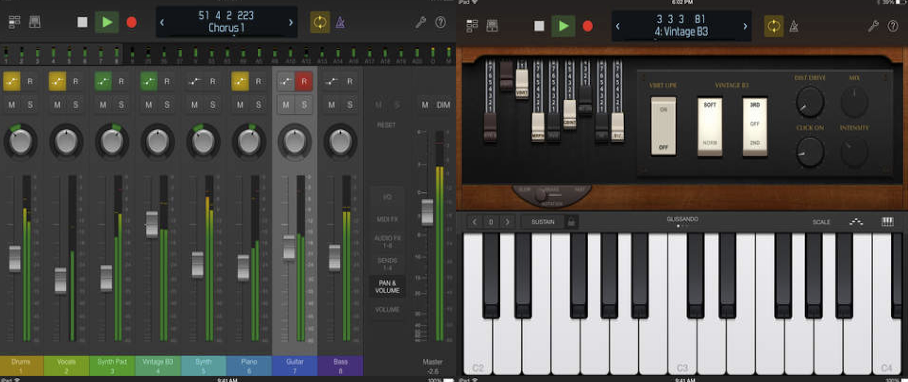The width and height of the screenshot is (908, 382).
Task: Toggle automation on the Piano channel
Action: (x=240, y=82)
